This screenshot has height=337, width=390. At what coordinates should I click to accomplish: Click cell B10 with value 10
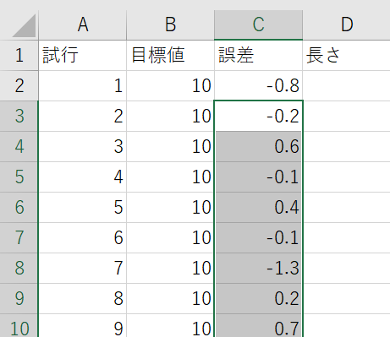(170, 326)
